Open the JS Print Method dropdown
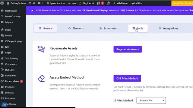The image size is (193, 108). click(x=151, y=100)
